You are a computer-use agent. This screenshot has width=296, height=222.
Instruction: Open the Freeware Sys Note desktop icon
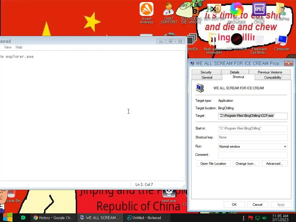[259, 45]
